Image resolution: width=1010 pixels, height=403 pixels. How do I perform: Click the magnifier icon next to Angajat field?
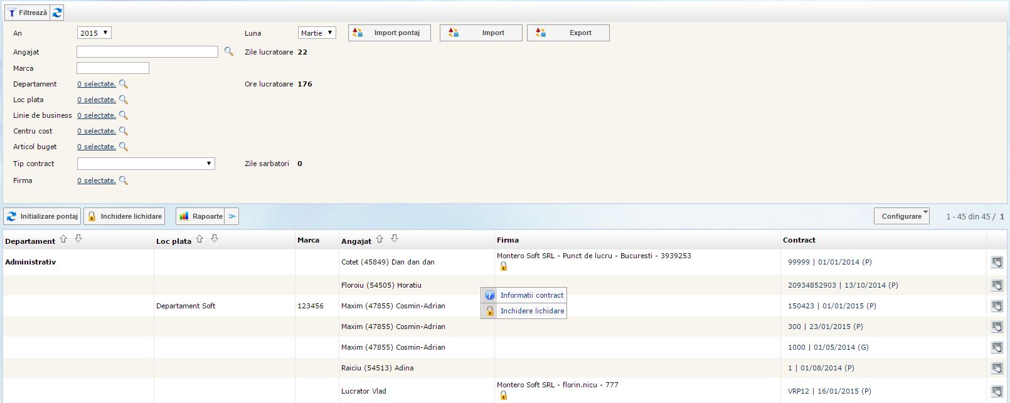tap(229, 52)
